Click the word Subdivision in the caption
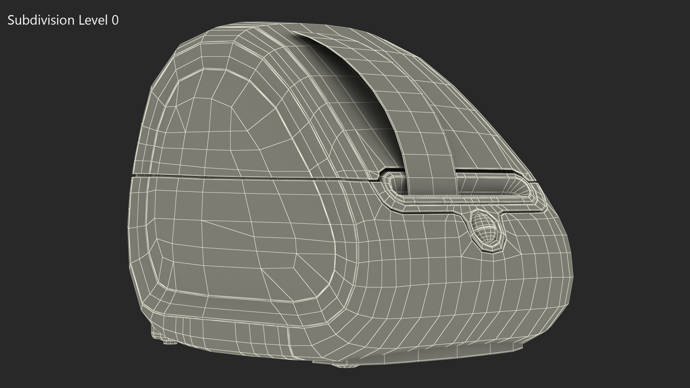Viewport: 690px width, 388px height. [41, 20]
